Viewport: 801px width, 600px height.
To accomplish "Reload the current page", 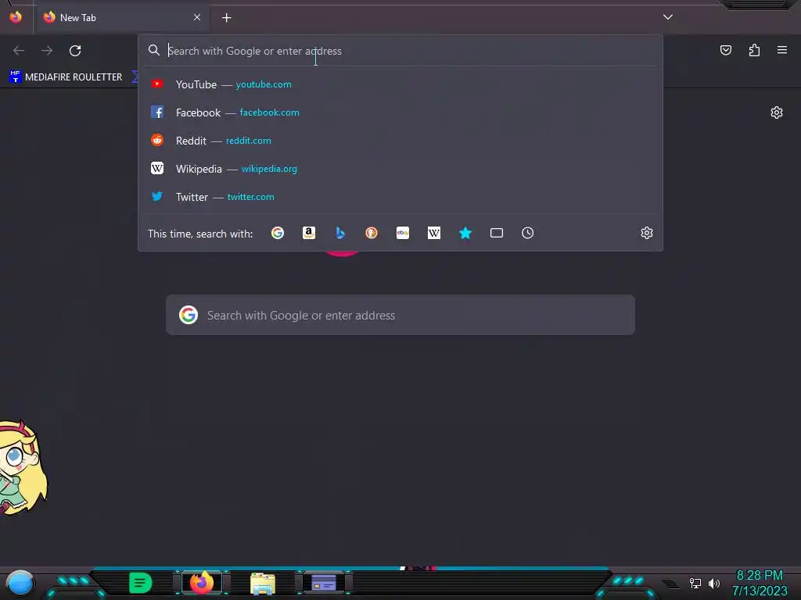I will pyautogui.click(x=75, y=51).
